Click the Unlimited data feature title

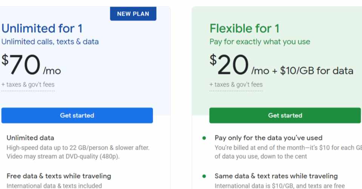point(30,138)
